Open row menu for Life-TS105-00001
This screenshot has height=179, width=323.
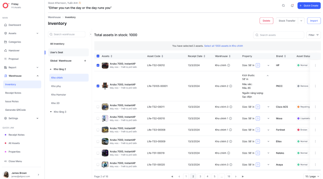click(x=315, y=86)
